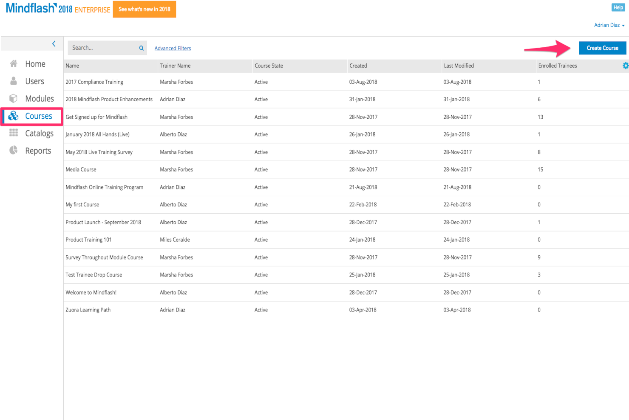Click the Reports pie chart icon
This screenshot has width=629, height=420.
point(14,150)
